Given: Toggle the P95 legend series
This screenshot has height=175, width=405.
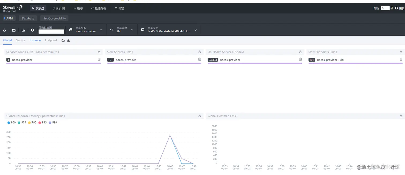Looking at the screenshot, I should coord(43,122).
